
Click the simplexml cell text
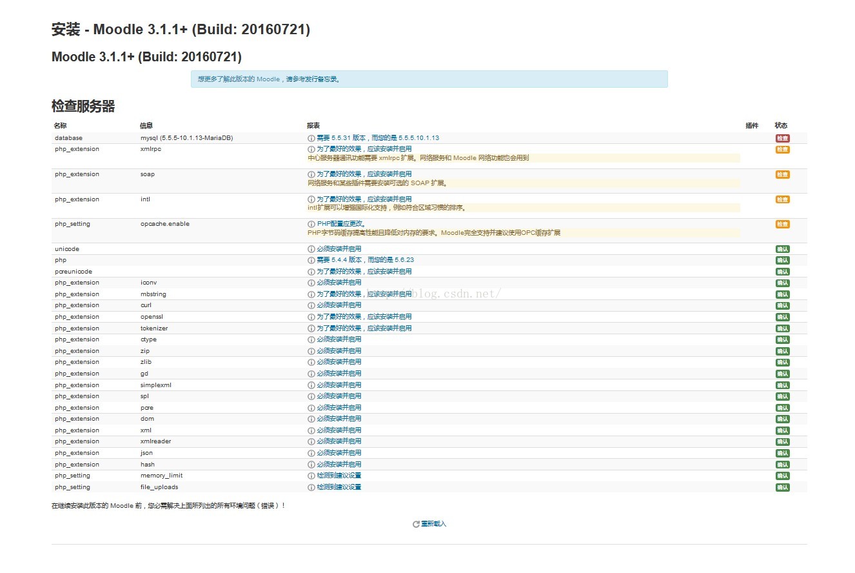pos(156,385)
